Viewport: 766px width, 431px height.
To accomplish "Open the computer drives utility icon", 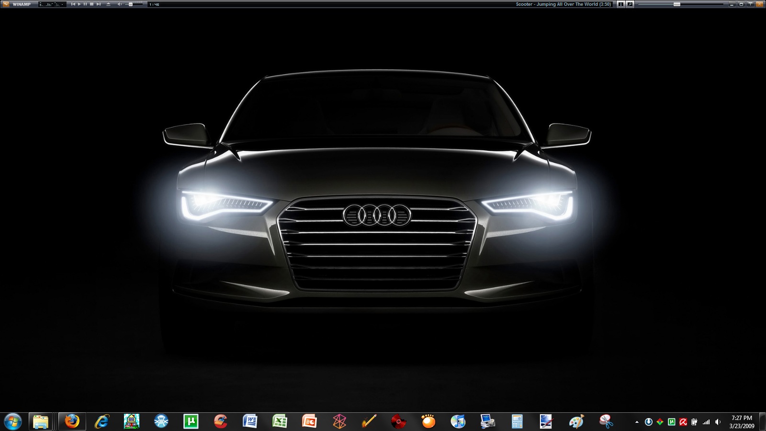I will (x=487, y=421).
